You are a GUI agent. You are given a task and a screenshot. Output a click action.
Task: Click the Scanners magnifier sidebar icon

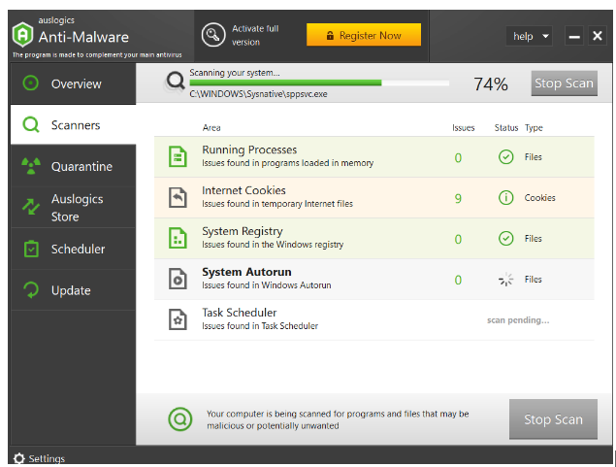[x=31, y=124]
